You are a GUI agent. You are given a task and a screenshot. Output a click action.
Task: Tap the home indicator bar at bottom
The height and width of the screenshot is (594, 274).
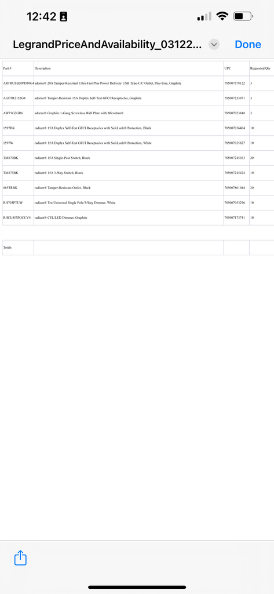tap(137, 587)
